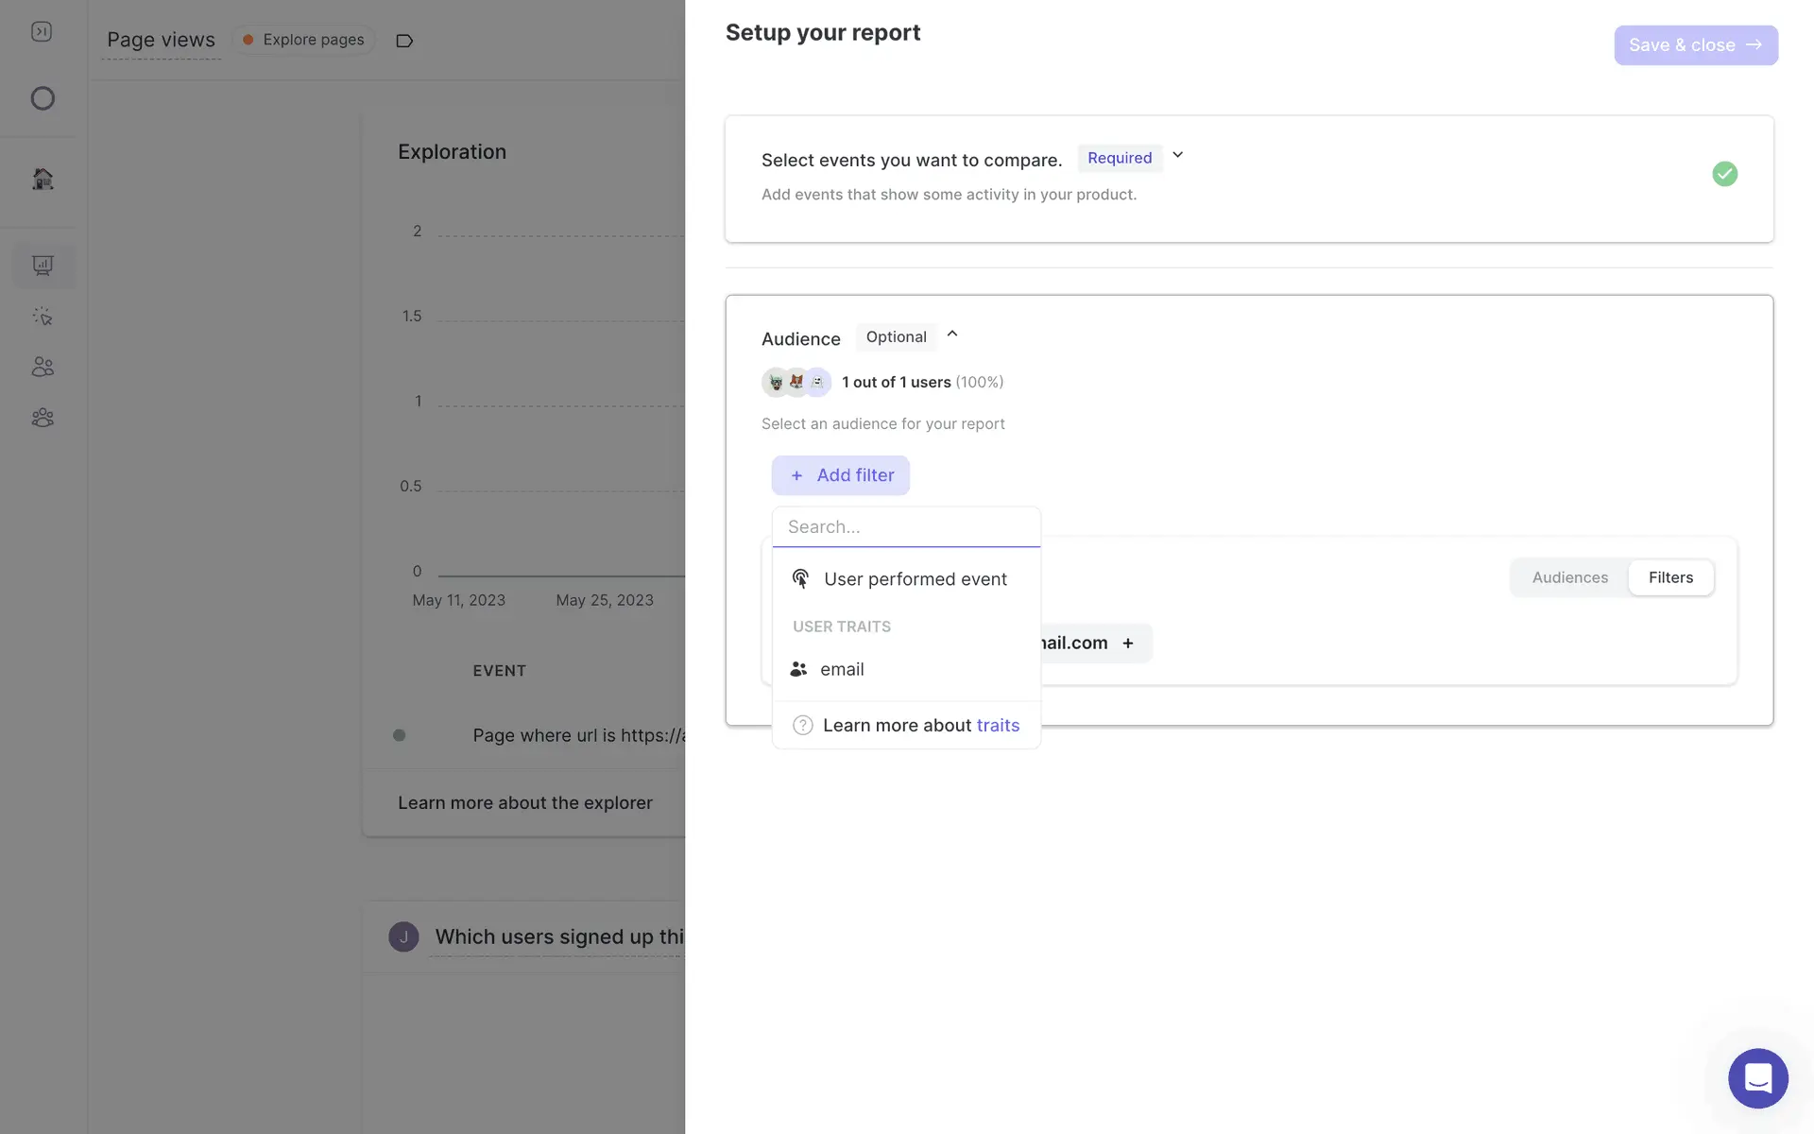Focus the filter Search field
The image size is (1814, 1134).
[905, 527]
